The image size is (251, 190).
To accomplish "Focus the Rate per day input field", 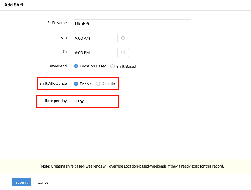I will (91, 101).
